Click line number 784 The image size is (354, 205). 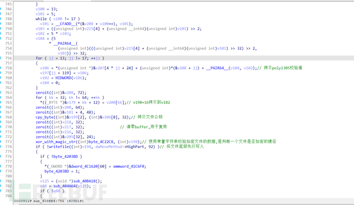pos(8,196)
